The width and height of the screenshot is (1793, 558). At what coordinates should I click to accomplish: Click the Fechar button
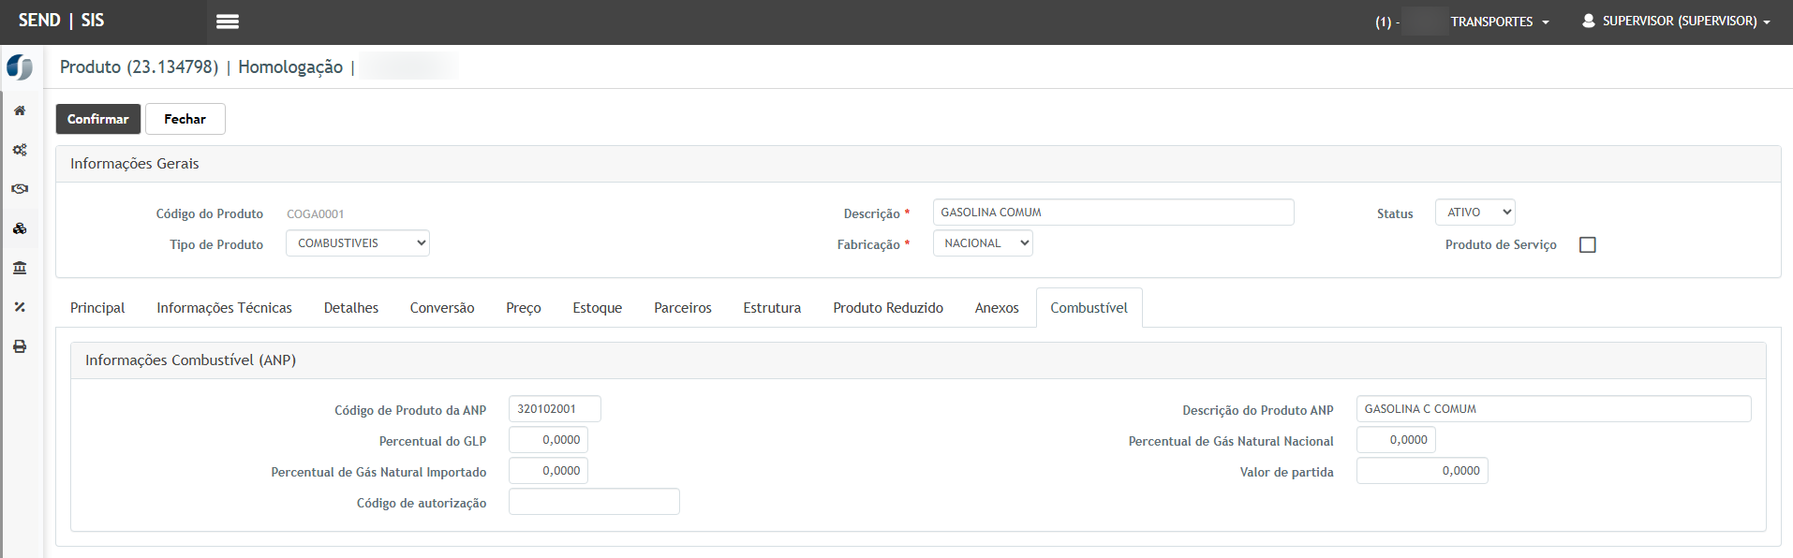(x=185, y=119)
